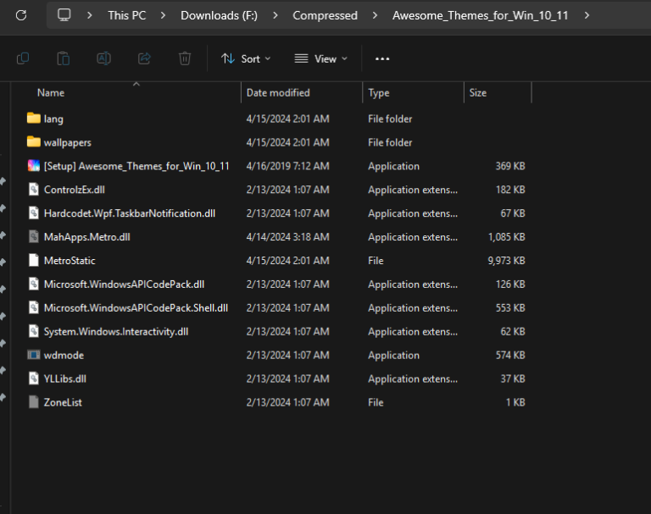The width and height of the screenshot is (651, 514).
Task: Click the System.Windows.Interactivity.dll file icon
Action: point(34,331)
